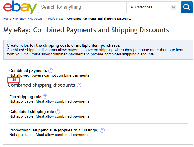Click the Combined shipping discounts heading
The image size is (194, 147).
point(41,85)
